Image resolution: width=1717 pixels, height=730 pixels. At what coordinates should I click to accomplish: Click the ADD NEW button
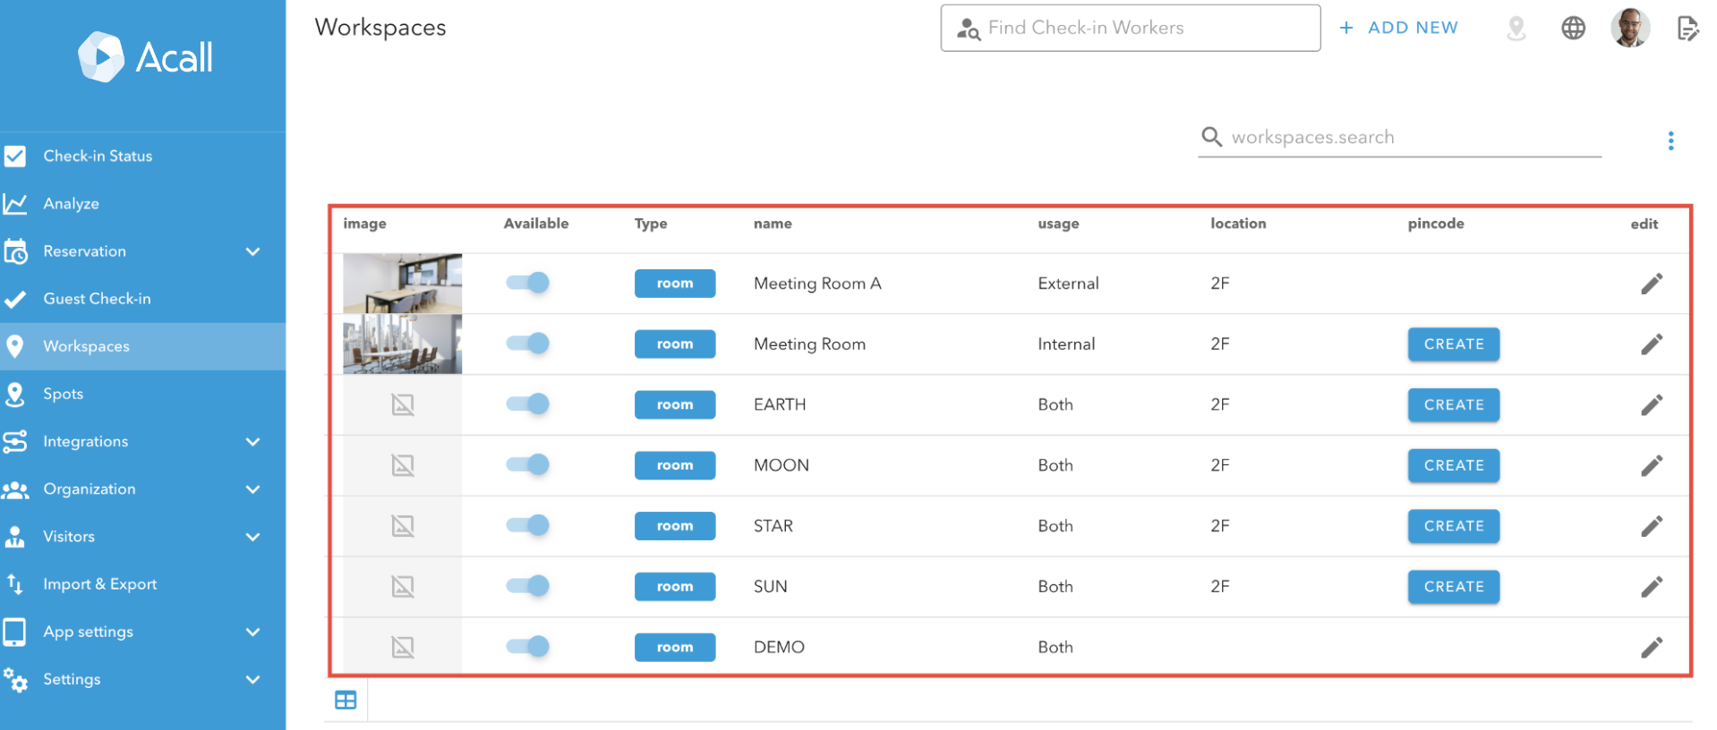click(1399, 28)
